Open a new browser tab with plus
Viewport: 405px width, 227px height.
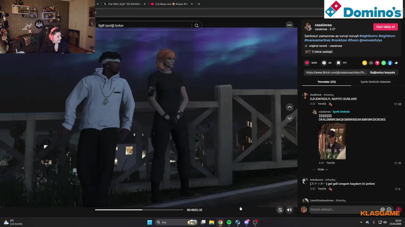[x=199, y=4]
